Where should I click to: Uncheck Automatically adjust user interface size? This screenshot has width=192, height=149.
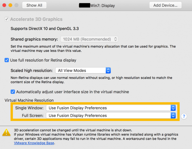13,92
